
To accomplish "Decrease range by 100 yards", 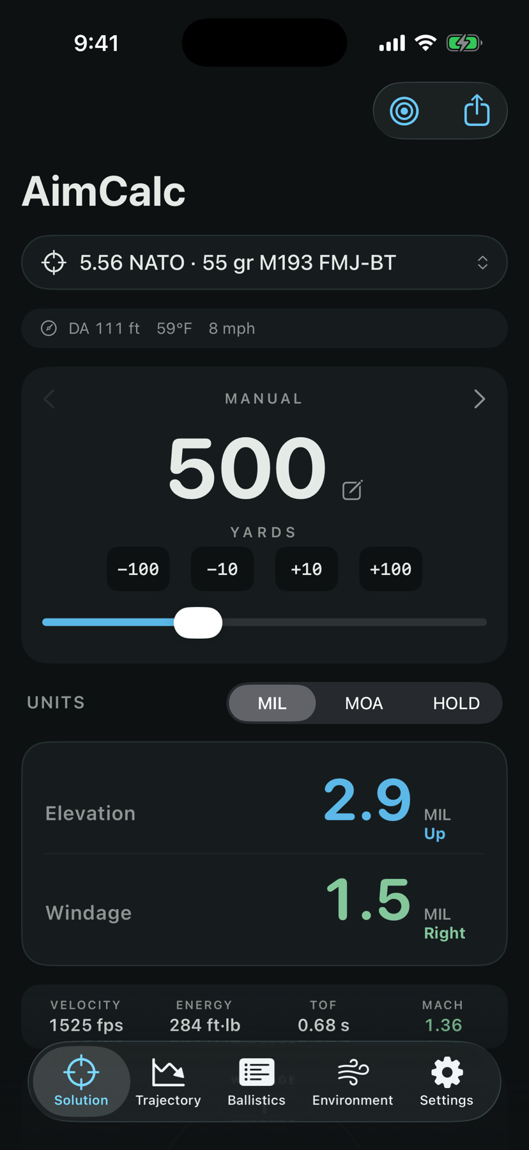I will tap(138, 569).
